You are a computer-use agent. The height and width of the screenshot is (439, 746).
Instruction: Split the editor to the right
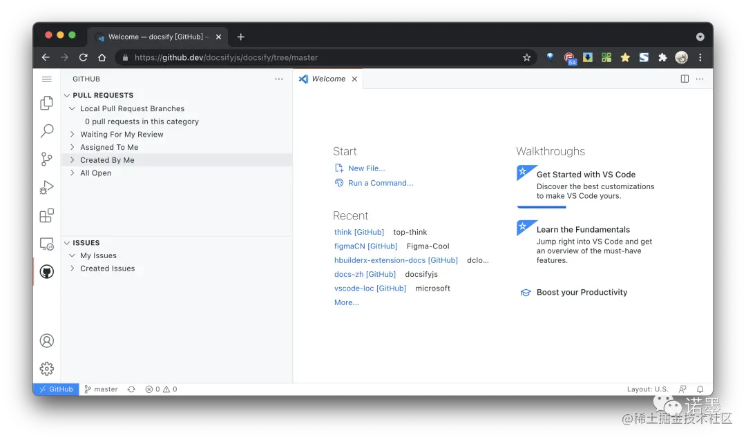point(685,79)
